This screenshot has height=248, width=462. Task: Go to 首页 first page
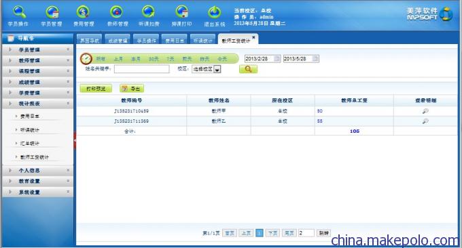pos(230,233)
